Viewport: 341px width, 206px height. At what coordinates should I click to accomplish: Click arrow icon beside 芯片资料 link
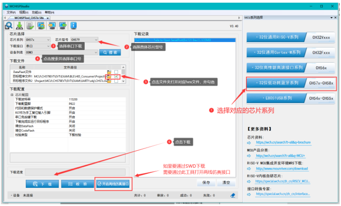(249, 143)
